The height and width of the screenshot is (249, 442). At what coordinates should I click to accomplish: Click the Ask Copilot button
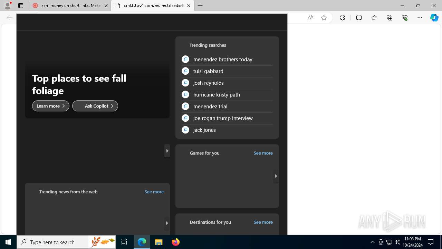pyautogui.click(x=95, y=106)
